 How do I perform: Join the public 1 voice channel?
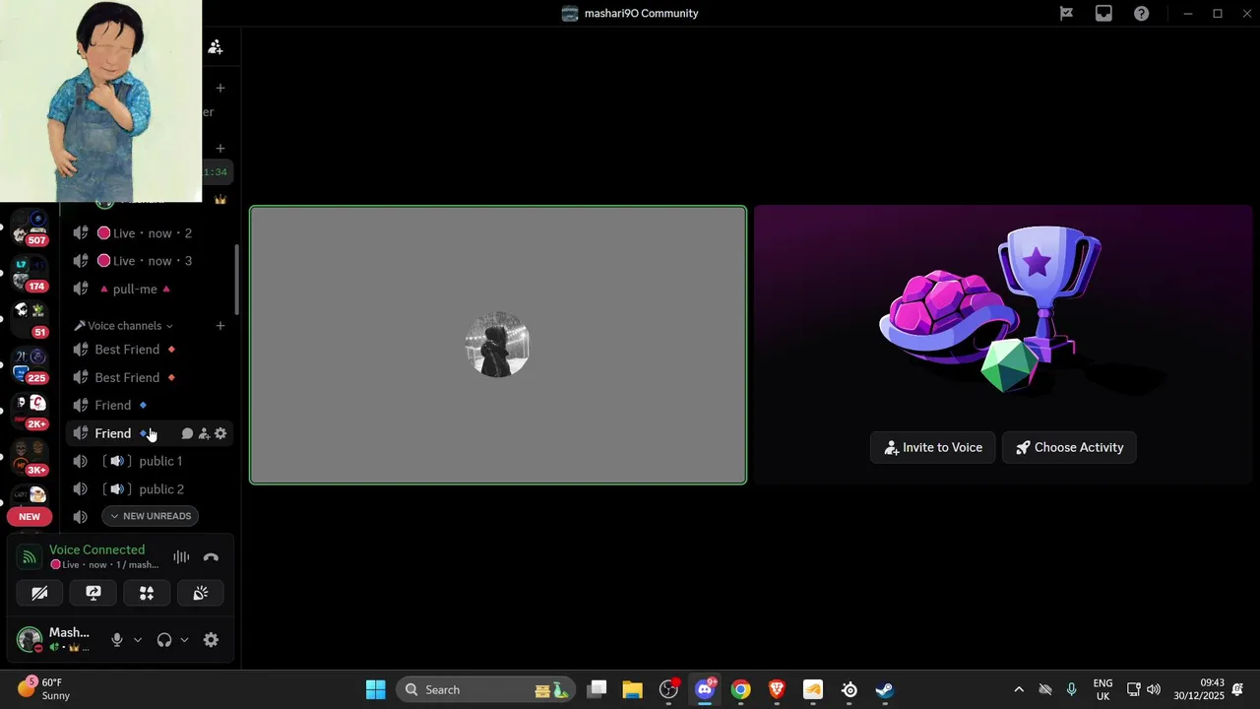(150, 461)
